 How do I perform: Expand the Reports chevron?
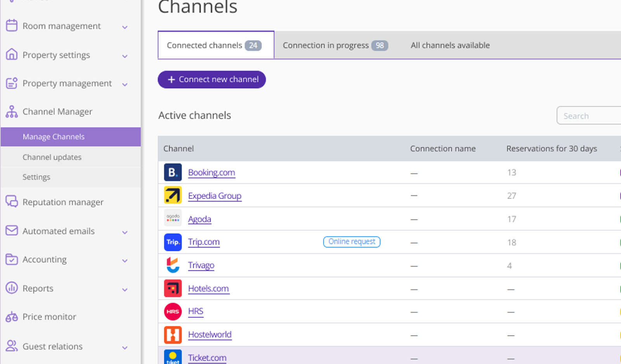coord(125,289)
